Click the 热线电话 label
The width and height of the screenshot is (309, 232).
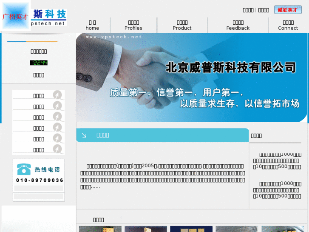47,169
